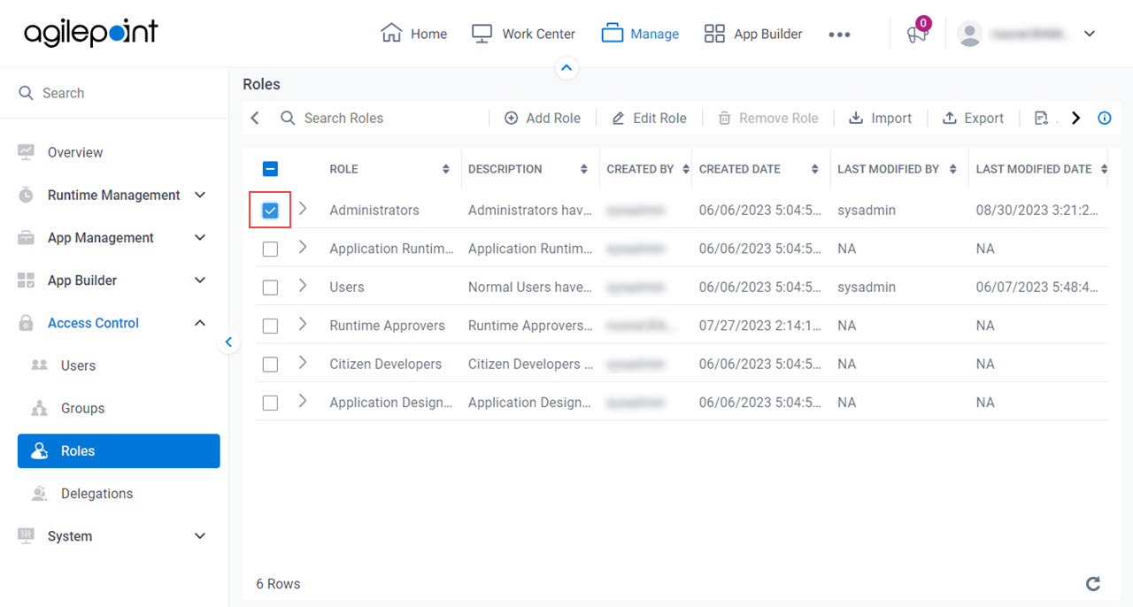Sort by LAST MODIFIED BY column arrows
1133x607 pixels.
(x=952, y=169)
